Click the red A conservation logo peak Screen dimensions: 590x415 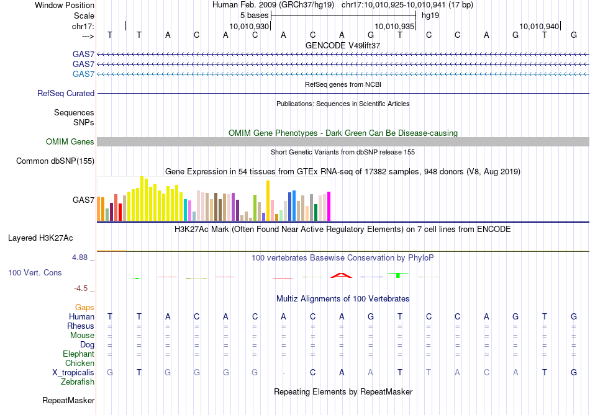[x=341, y=275]
